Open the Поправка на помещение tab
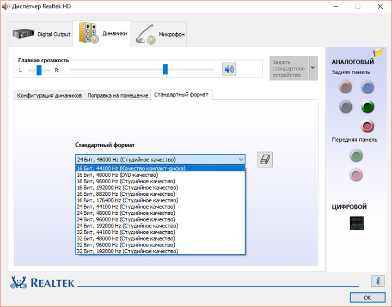The width and height of the screenshot is (392, 307). [118, 95]
